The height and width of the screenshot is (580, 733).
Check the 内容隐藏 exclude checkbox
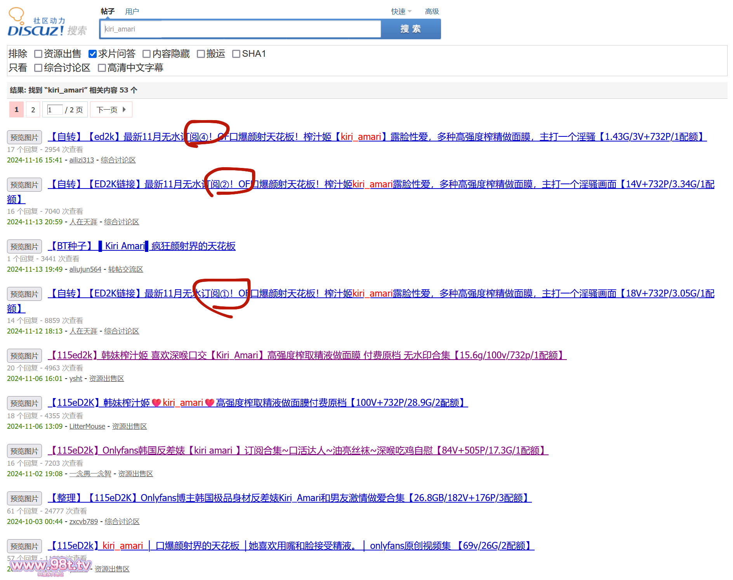coord(146,54)
